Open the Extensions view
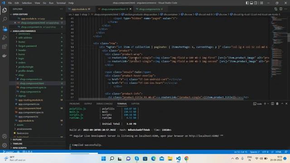This screenshot has height=163, width=290. point(5,46)
